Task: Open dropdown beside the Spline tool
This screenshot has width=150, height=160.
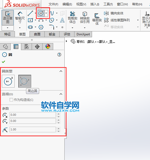Action: click(57, 13)
